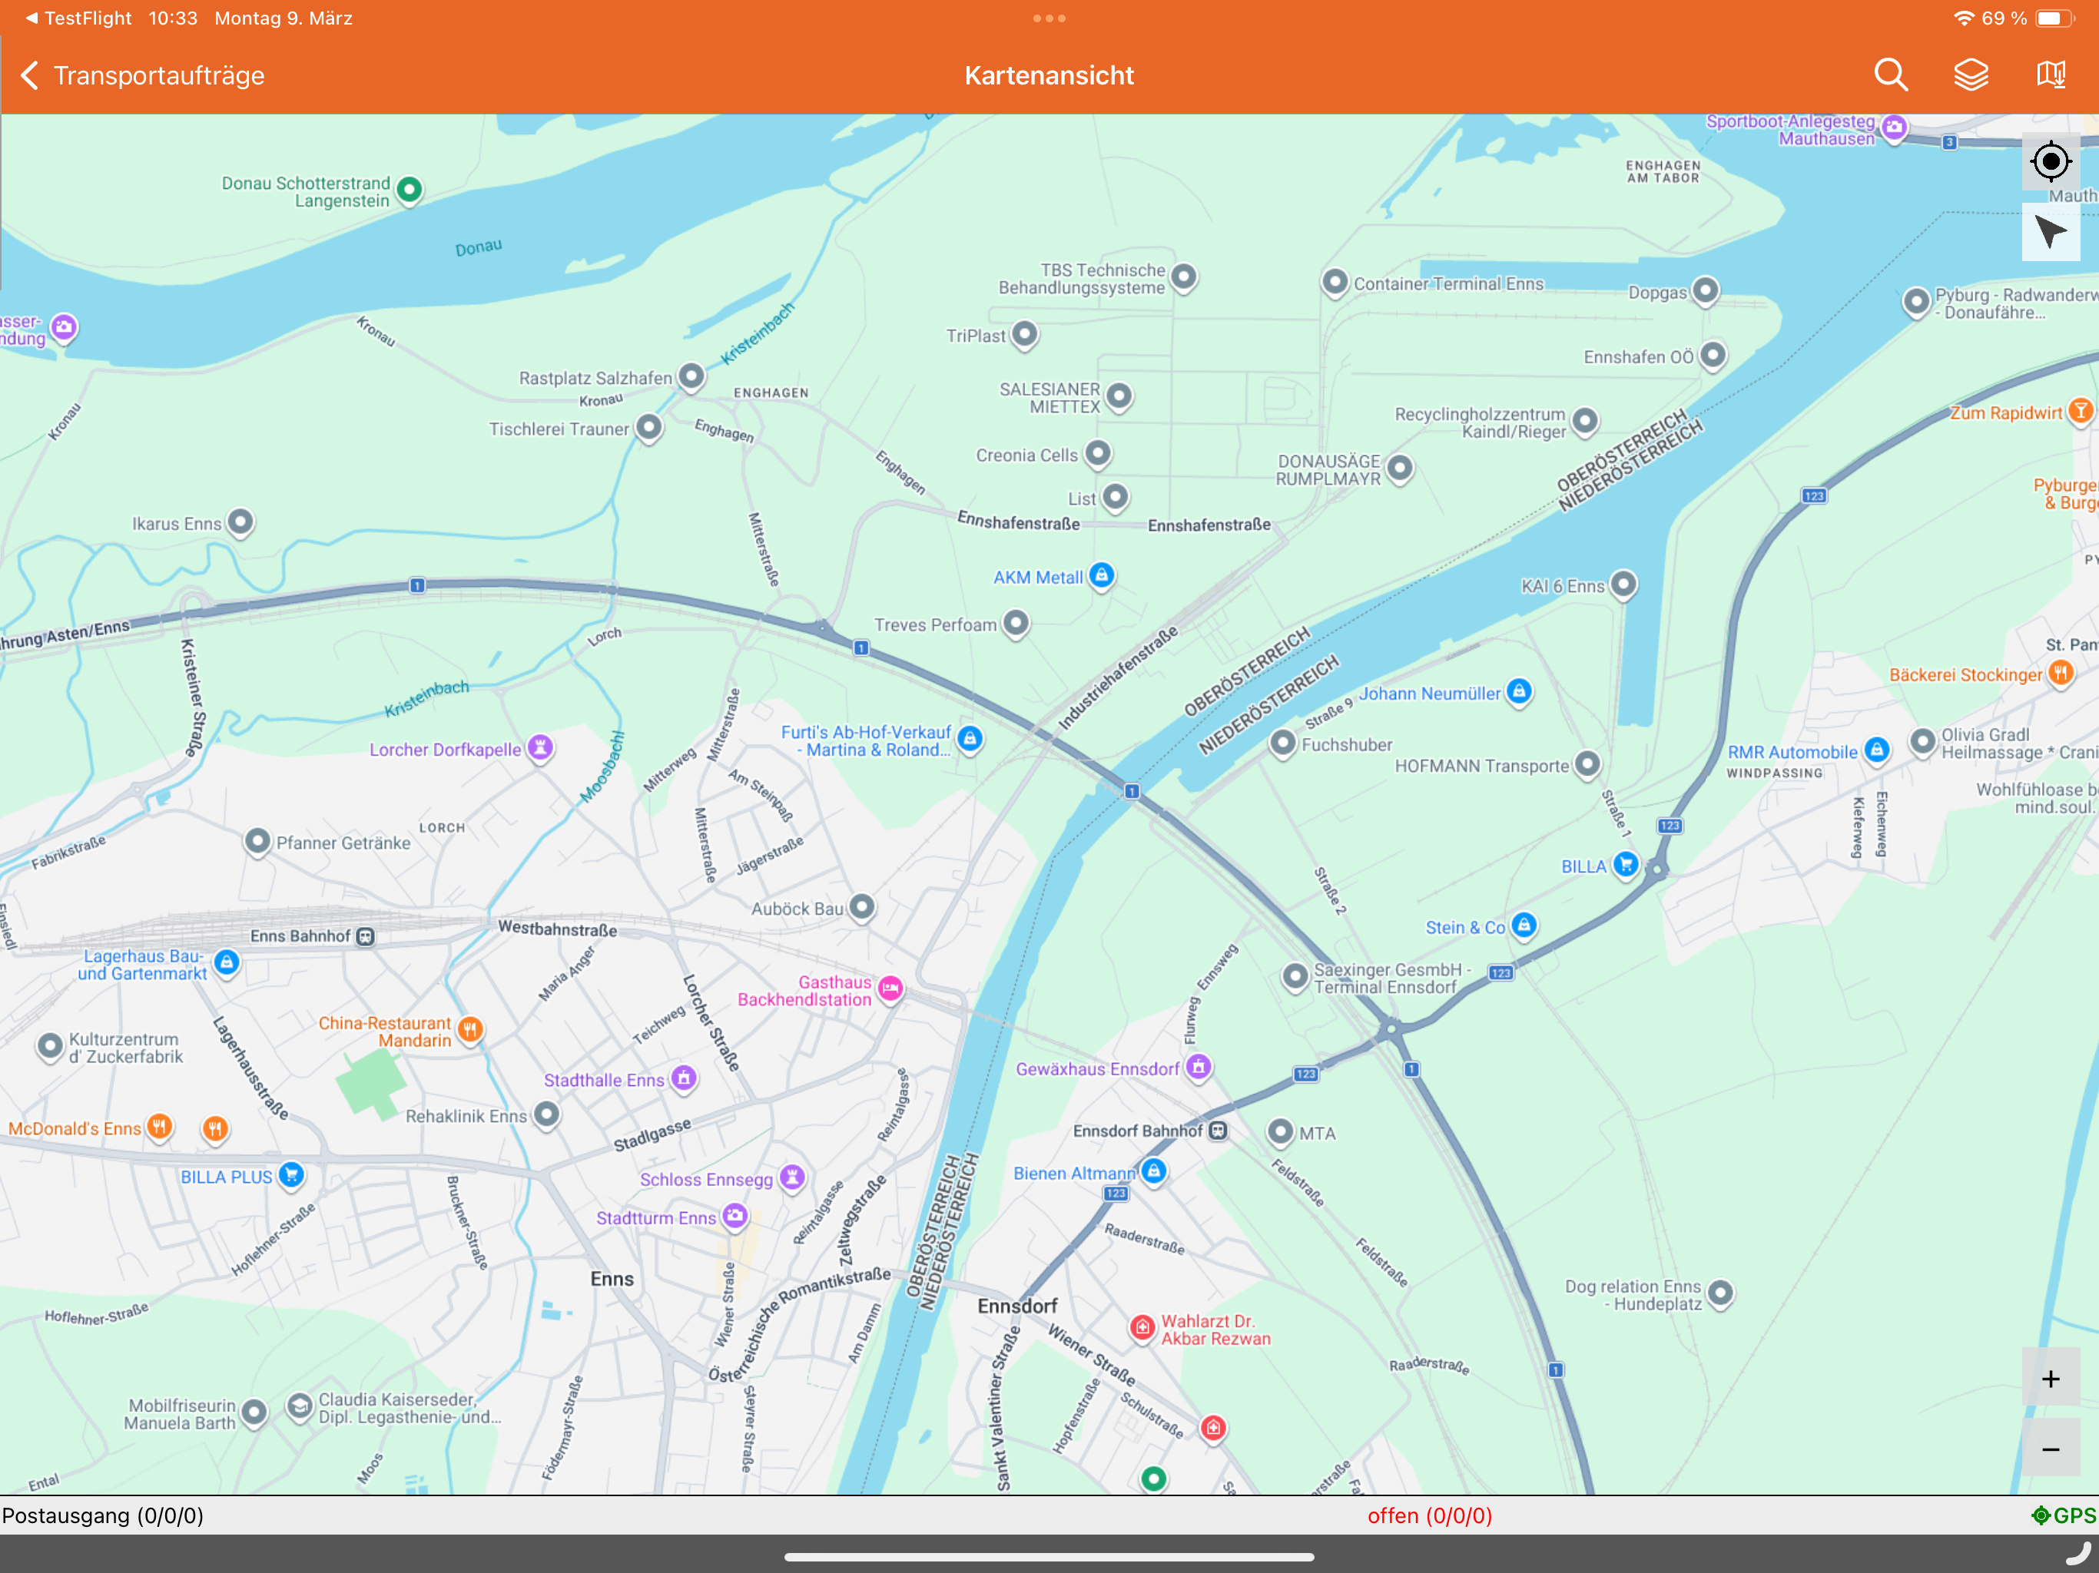
Task: Center map on current location target icon
Action: (x=2051, y=161)
